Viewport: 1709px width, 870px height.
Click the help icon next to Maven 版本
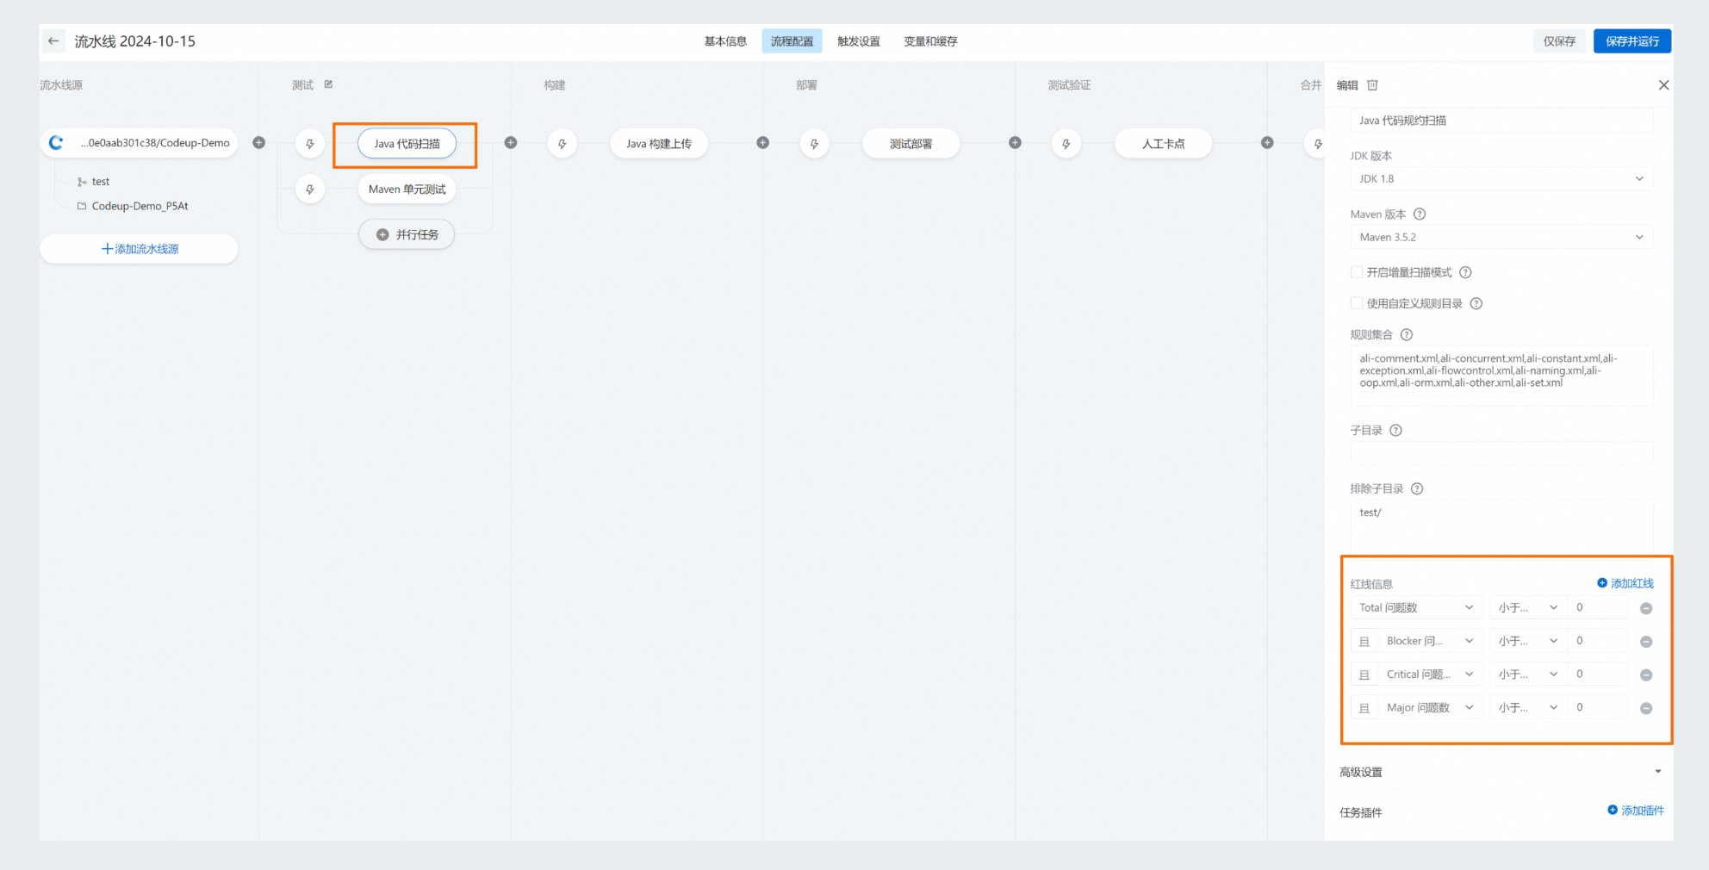point(1420,214)
